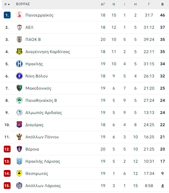
Task: Sort table by the # rank arrow
Action: (x=7, y=4)
